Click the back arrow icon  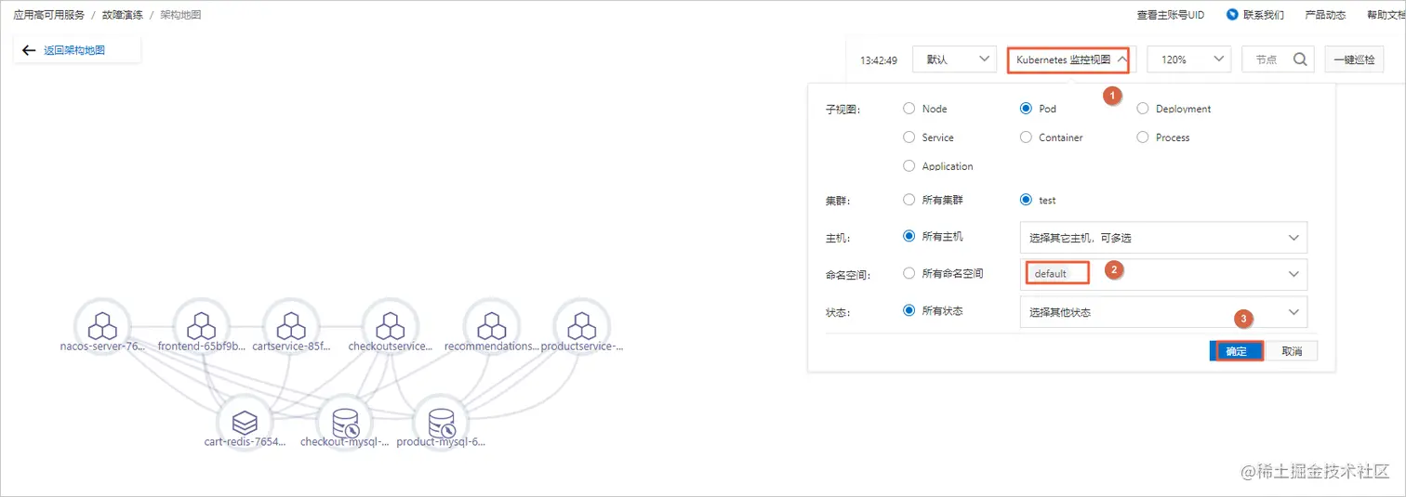point(29,50)
